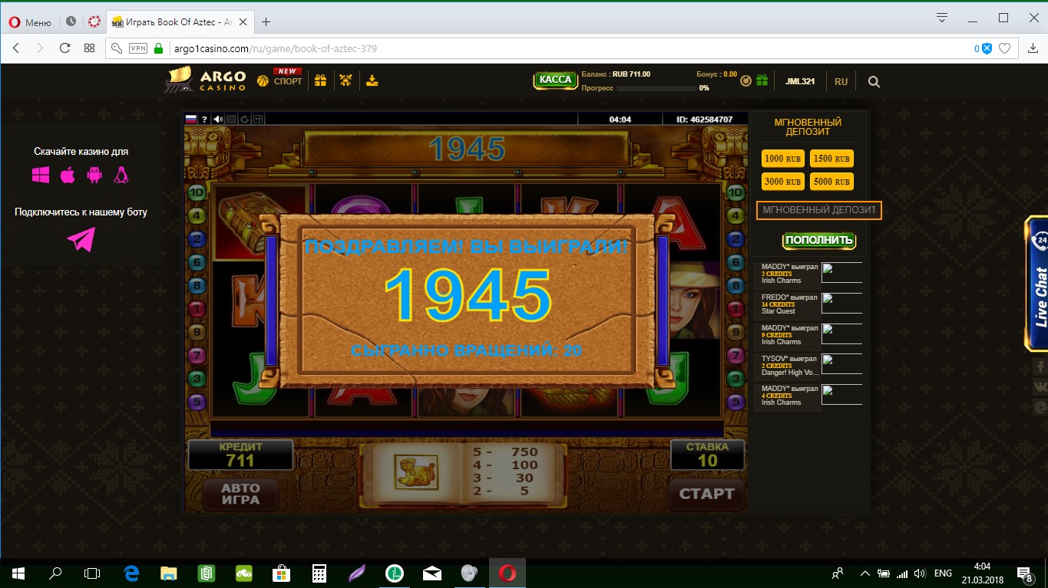
Task: Select the Играть Book Of Aztec tab
Action: 178,22
